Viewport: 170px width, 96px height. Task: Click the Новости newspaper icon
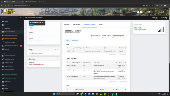(x=3, y=49)
